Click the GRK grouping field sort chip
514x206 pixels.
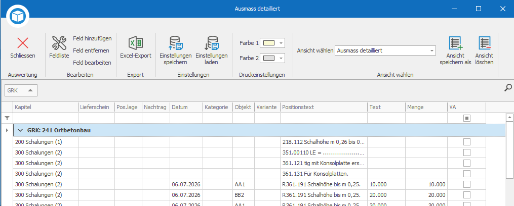pyautogui.click(x=21, y=90)
